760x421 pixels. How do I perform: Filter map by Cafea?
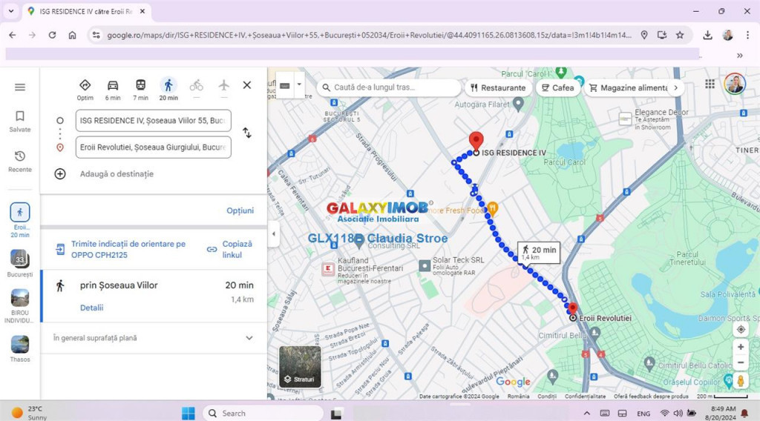pyautogui.click(x=557, y=87)
